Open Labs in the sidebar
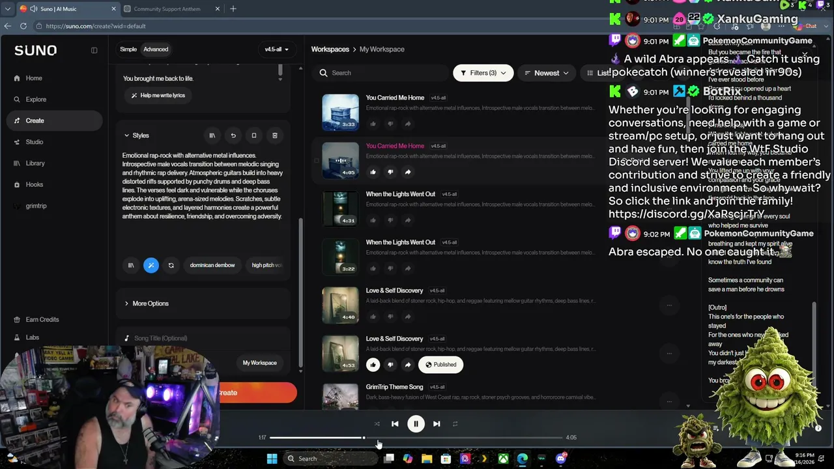This screenshot has width=834, height=469. [x=32, y=337]
